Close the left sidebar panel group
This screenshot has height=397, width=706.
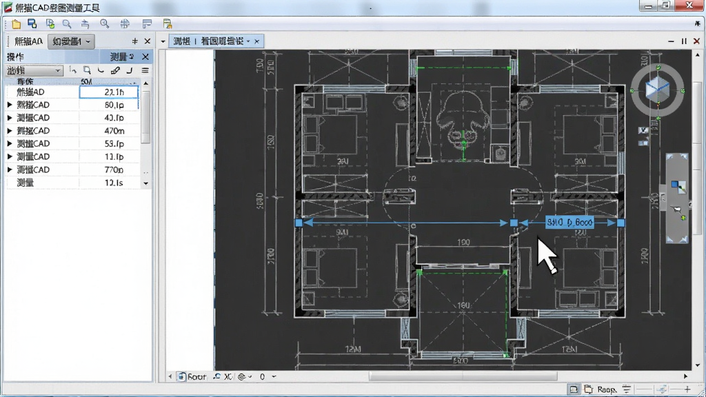pos(148,41)
